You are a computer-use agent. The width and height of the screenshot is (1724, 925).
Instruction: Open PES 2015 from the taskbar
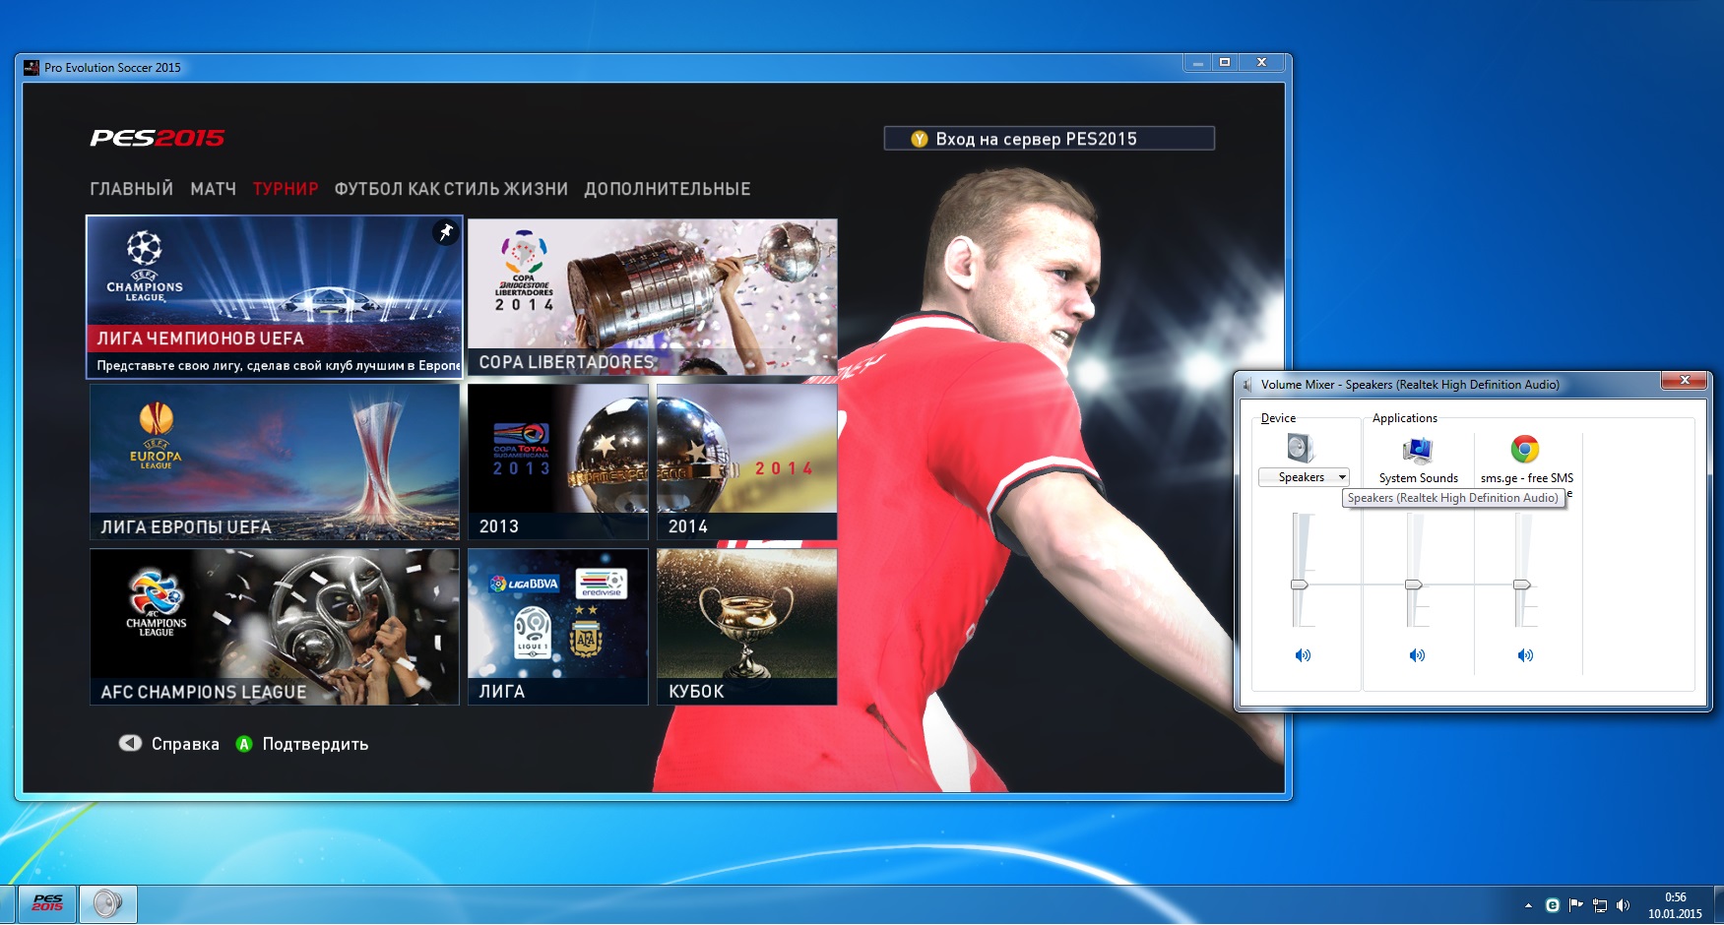48,903
